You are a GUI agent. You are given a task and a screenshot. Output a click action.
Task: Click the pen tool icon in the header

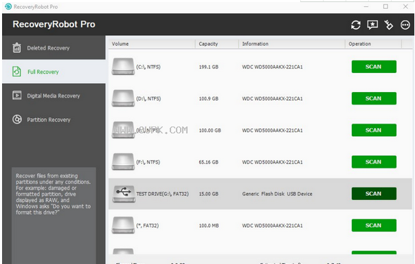click(x=388, y=25)
